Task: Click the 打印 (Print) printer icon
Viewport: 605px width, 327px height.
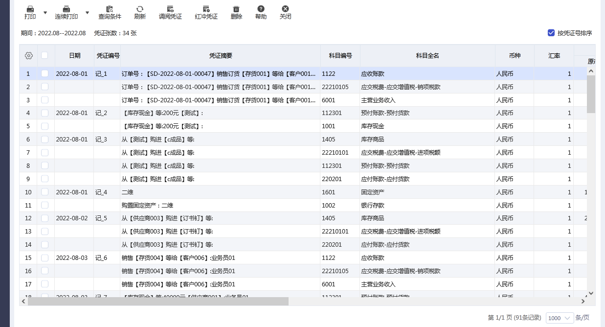Action: tap(30, 9)
